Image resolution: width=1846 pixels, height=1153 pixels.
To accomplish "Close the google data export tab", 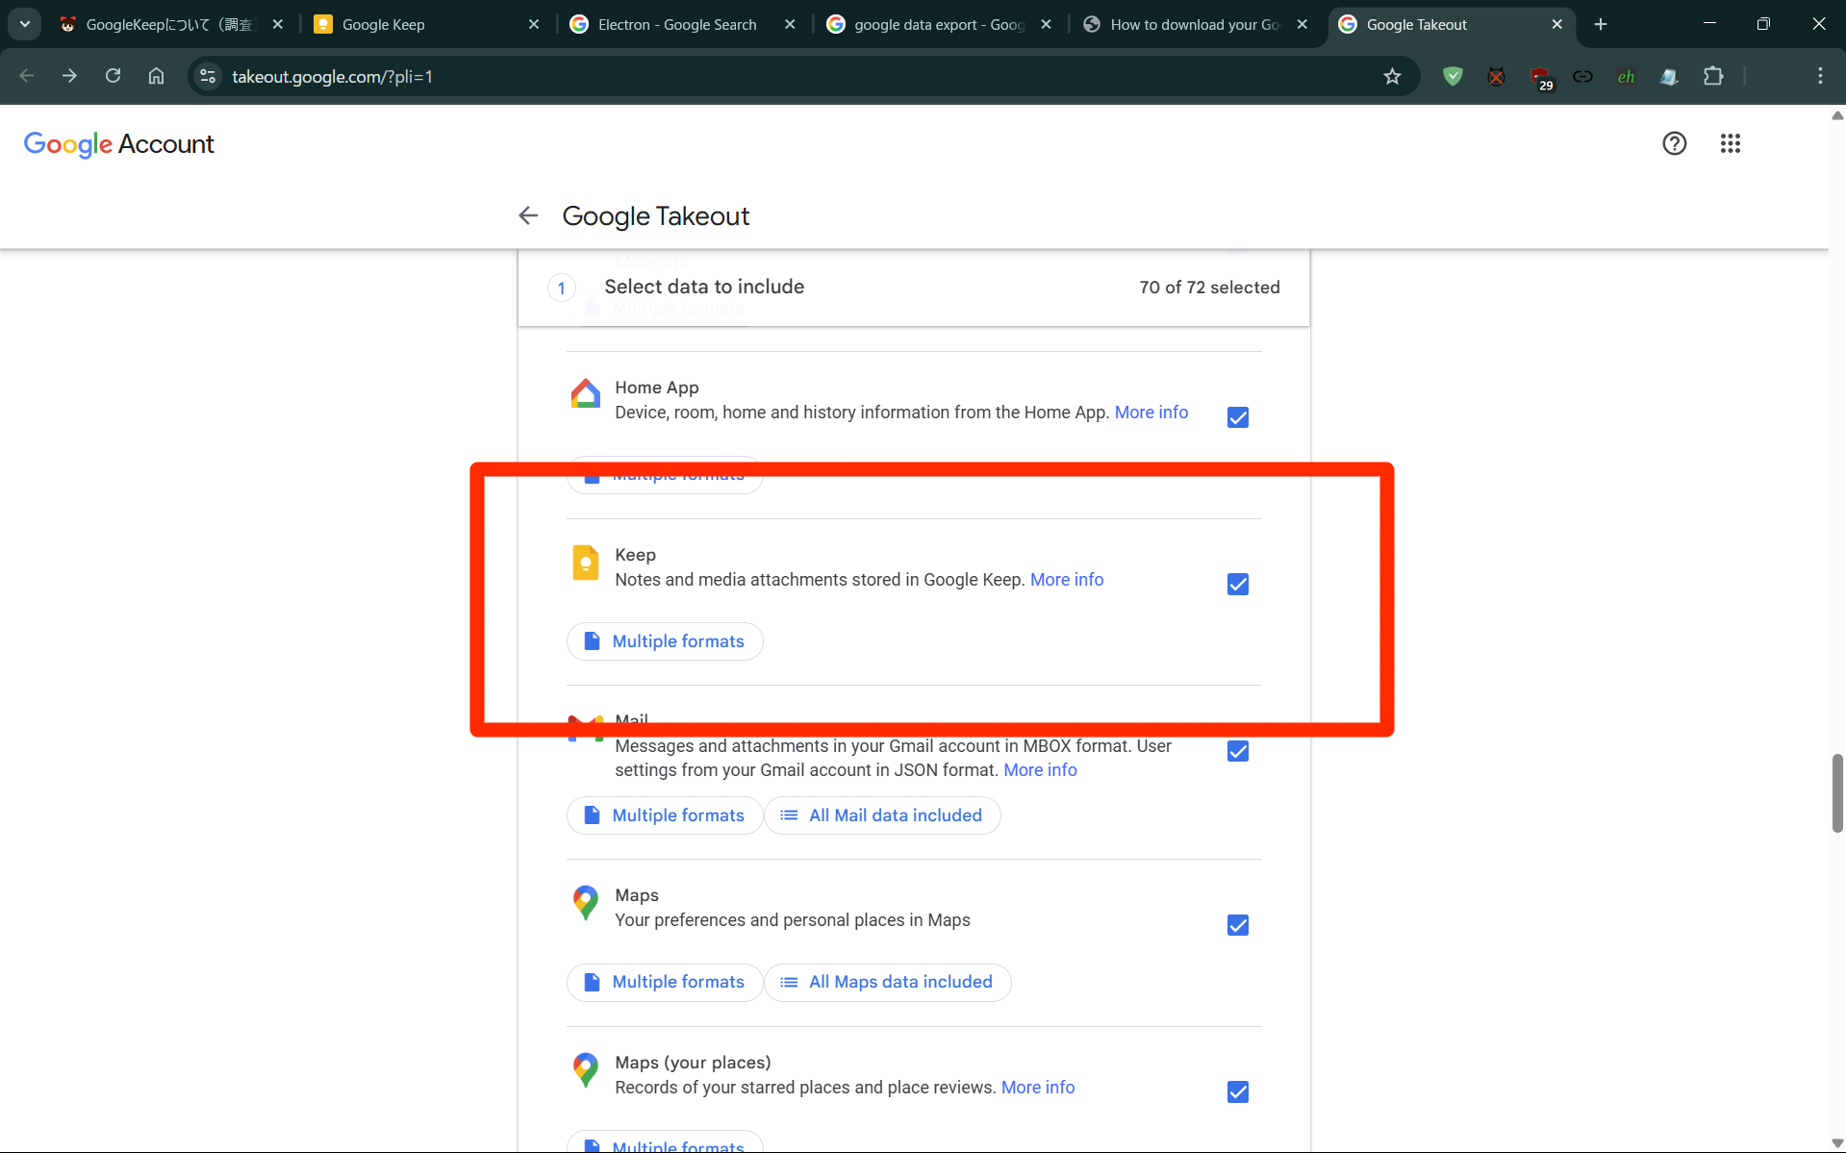I will tap(1046, 24).
